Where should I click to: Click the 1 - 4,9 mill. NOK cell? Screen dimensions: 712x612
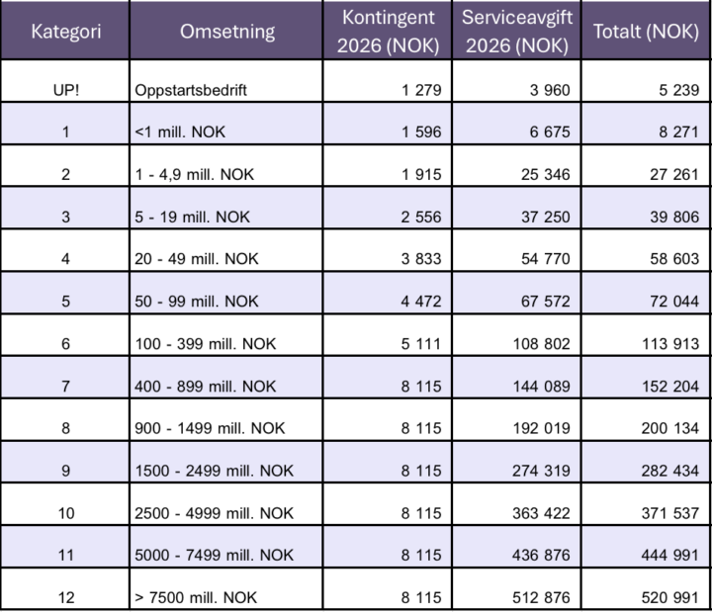[196, 174]
